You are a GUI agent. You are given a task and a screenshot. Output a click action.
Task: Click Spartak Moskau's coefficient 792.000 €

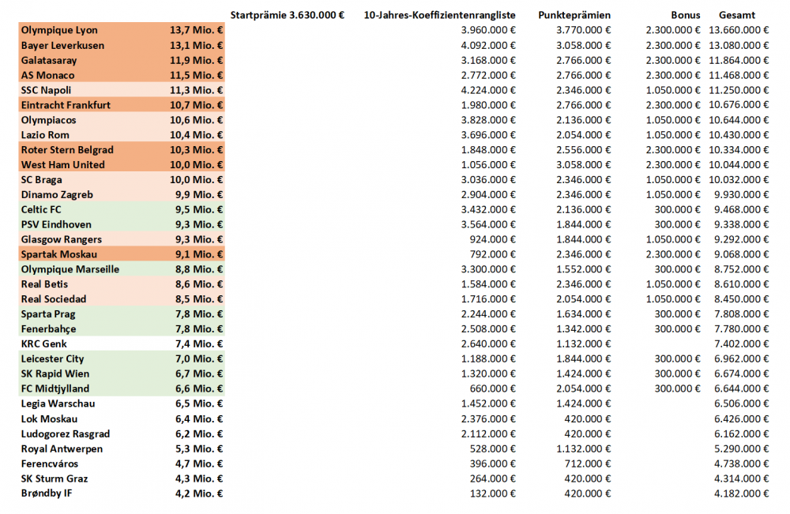coord(493,255)
